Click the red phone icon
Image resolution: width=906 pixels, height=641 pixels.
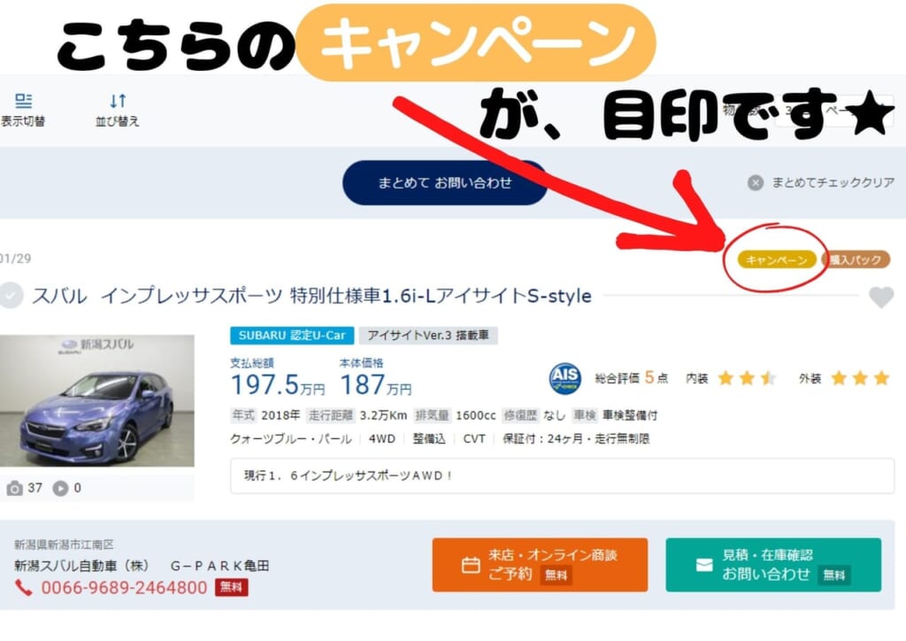click(x=23, y=588)
